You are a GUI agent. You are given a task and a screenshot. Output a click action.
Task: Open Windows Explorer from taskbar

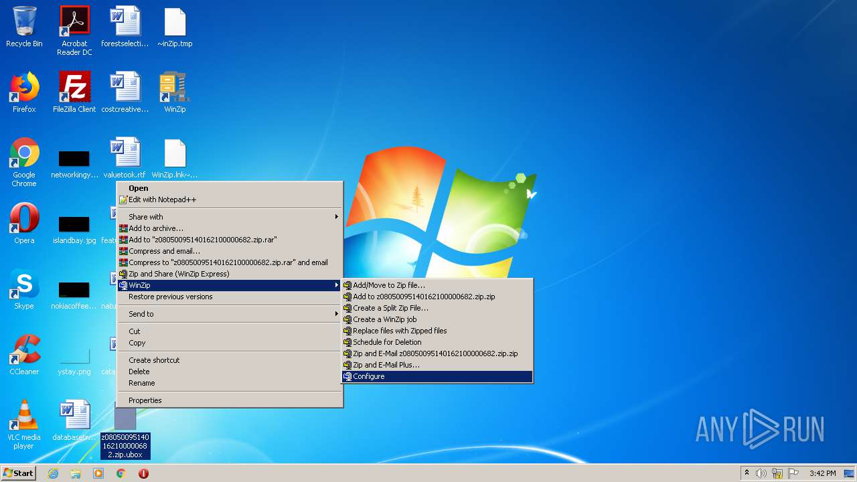76,473
